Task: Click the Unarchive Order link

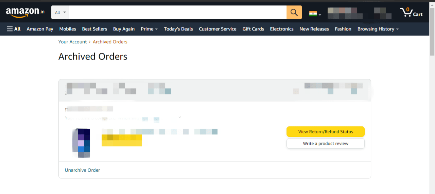Action: click(82, 170)
